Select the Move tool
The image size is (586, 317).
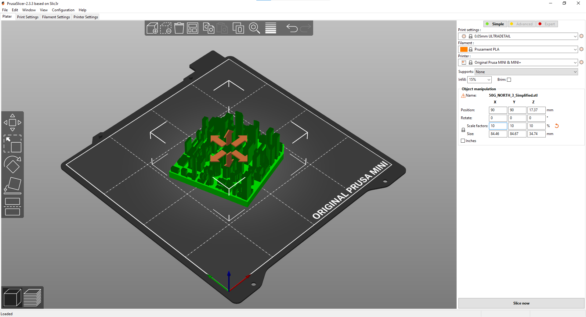click(x=13, y=123)
